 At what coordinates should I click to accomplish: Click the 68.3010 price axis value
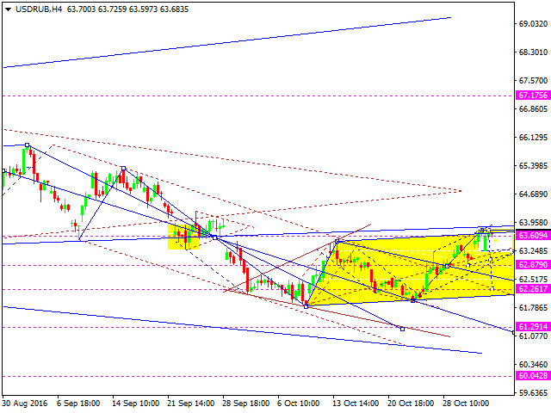[x=533, y=52]
